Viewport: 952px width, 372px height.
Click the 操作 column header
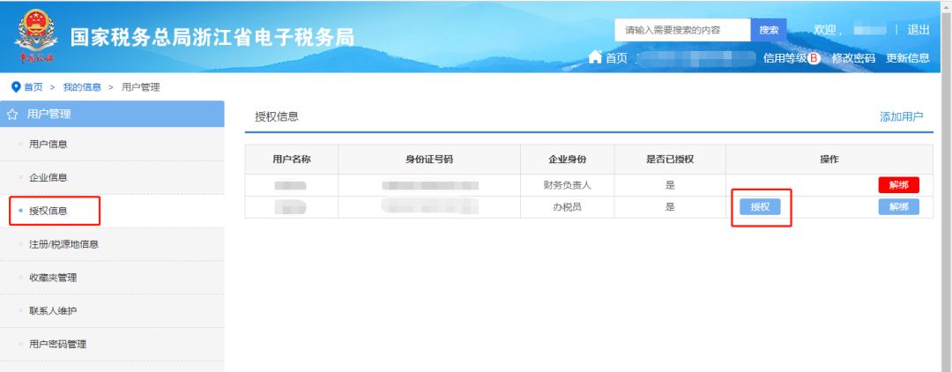829,160
